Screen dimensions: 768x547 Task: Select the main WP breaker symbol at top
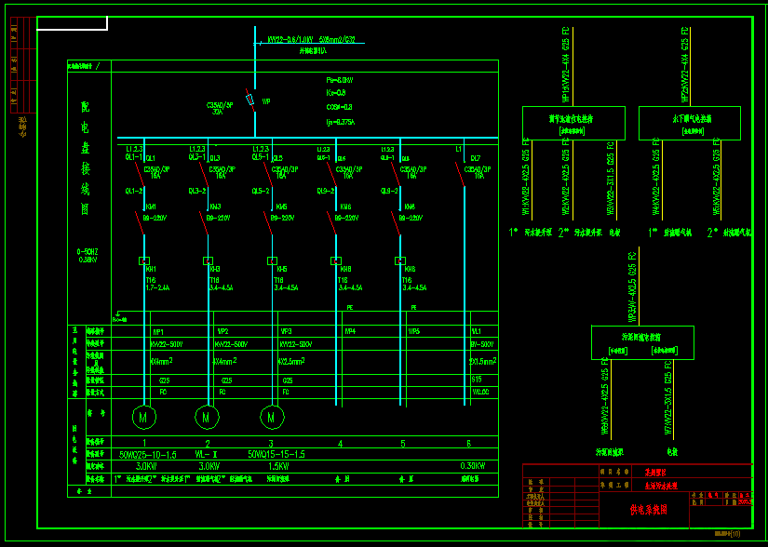coord(250,100)
